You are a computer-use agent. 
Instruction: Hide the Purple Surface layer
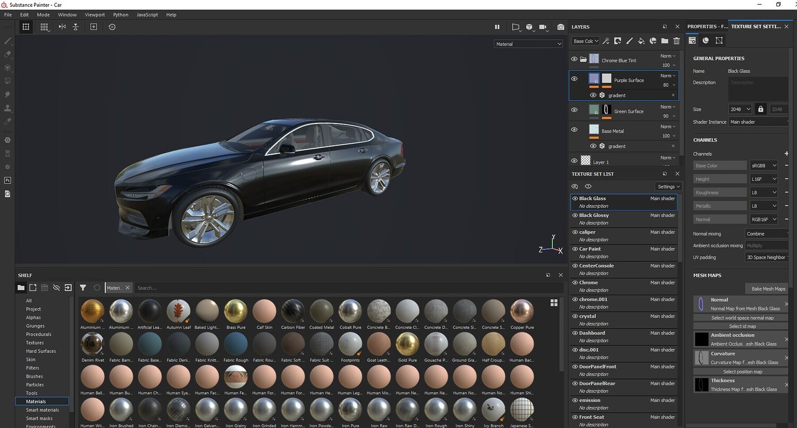tap(574, 78)
